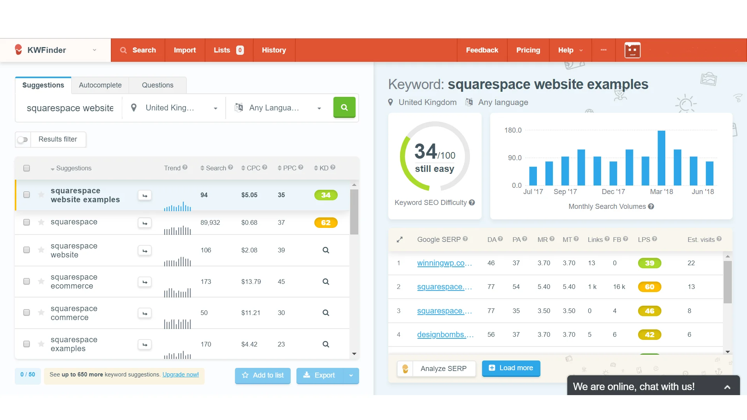Open the Import menu item

pos(185,50)
